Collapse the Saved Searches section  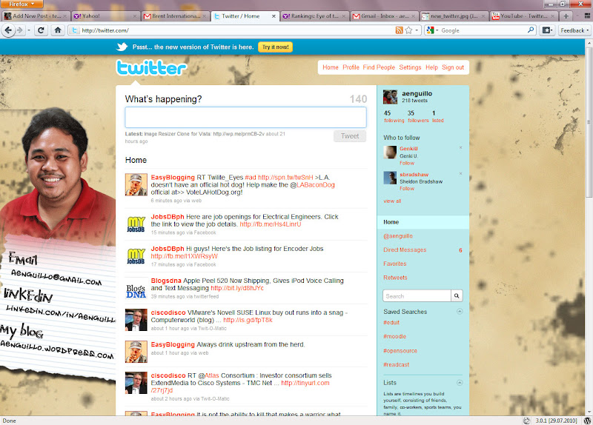coord(460,312)
